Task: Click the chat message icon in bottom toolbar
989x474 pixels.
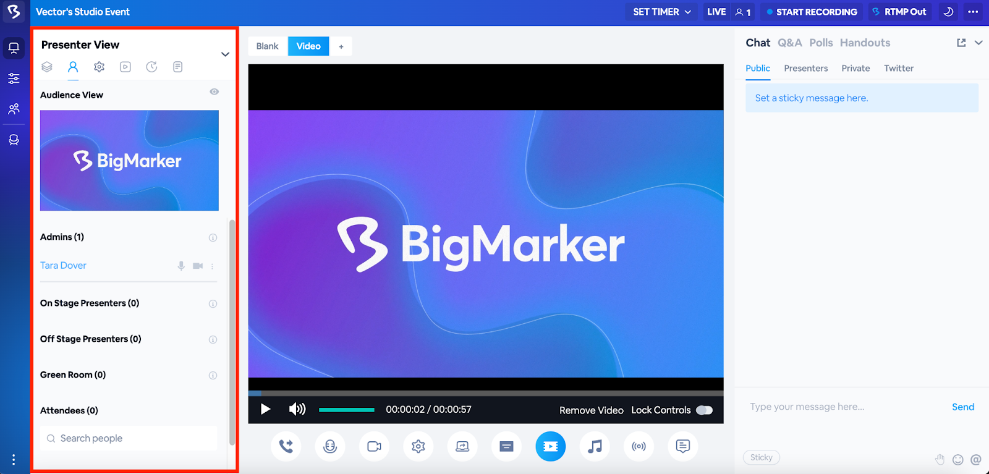Action: [683, 446]
